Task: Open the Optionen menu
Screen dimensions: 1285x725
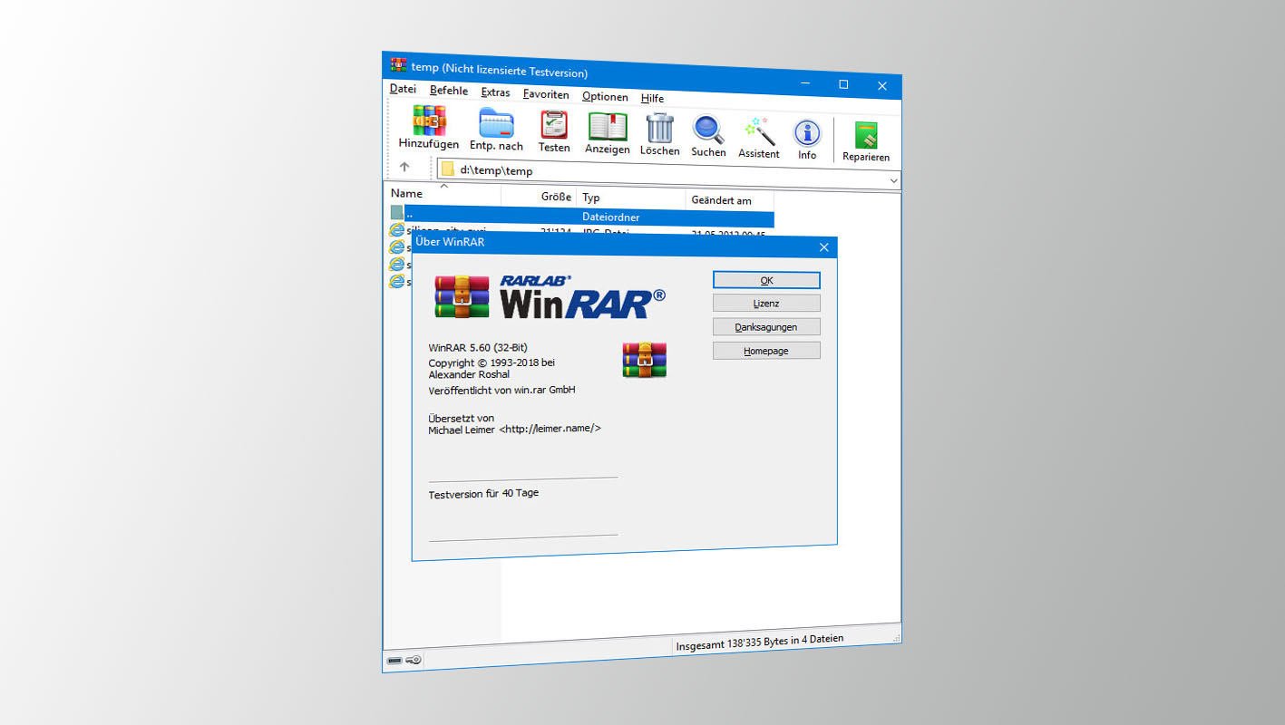Action: [x=605, y=96]
